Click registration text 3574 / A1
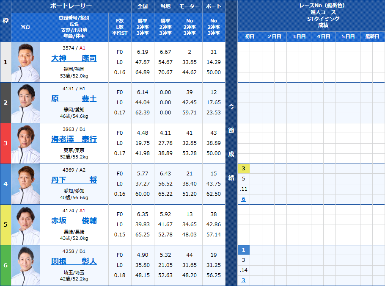The height and width of the screenshot is (286, 385). click(x=74, y=48)
